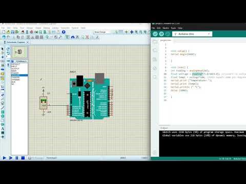Viewport: 246px width, 184px height.
Task: Undo last change in Proteus
Action: (4, 37)
